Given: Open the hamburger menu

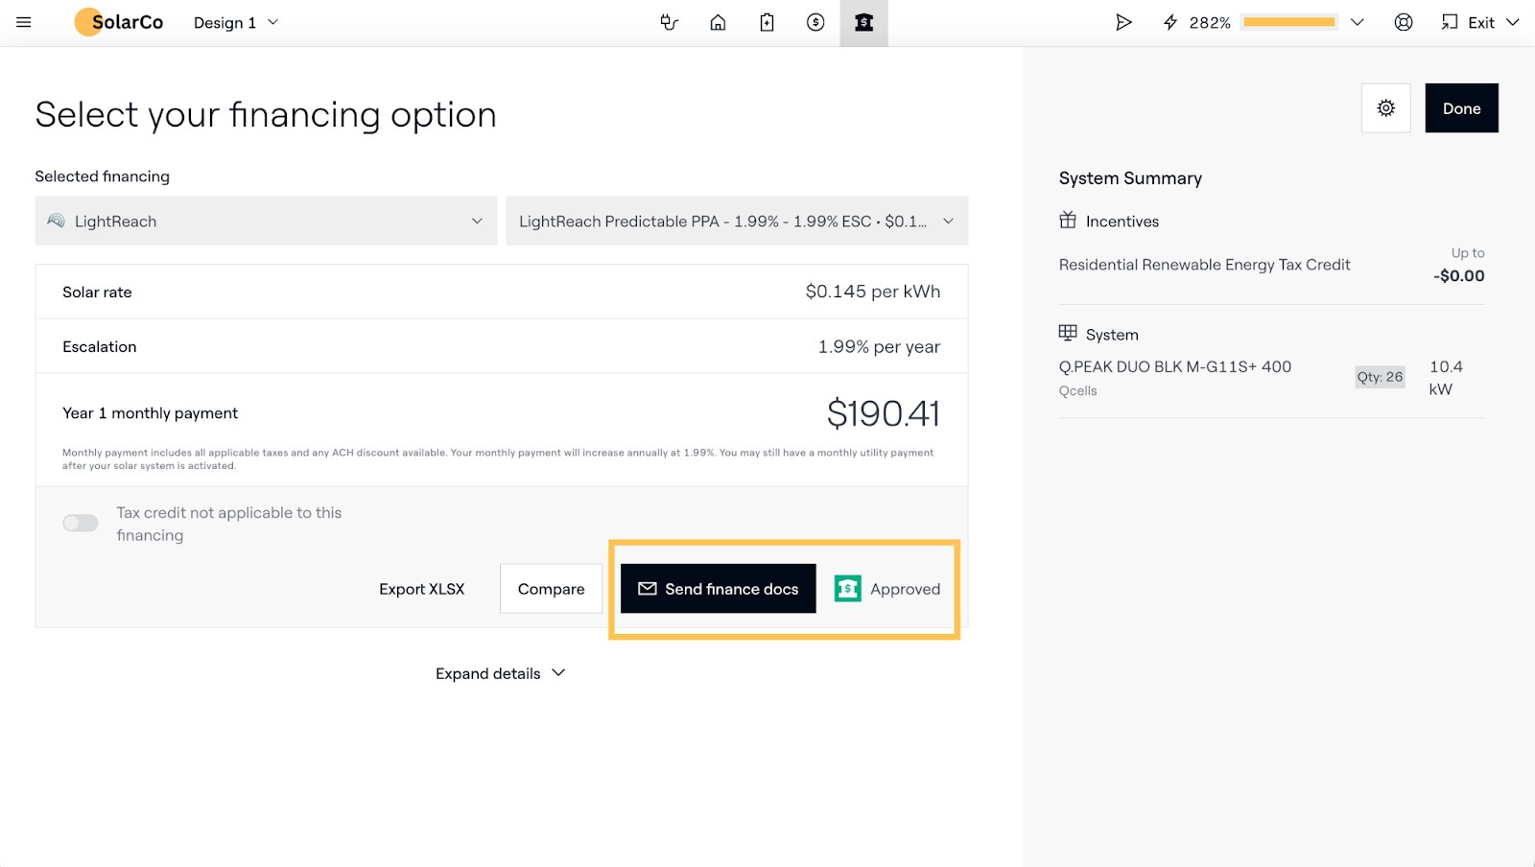Looking at the screenshot, I should coord(24,22).
